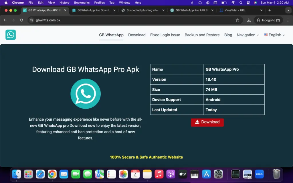Open Calendar showing May 4 in Dock

tap(135, 174)
